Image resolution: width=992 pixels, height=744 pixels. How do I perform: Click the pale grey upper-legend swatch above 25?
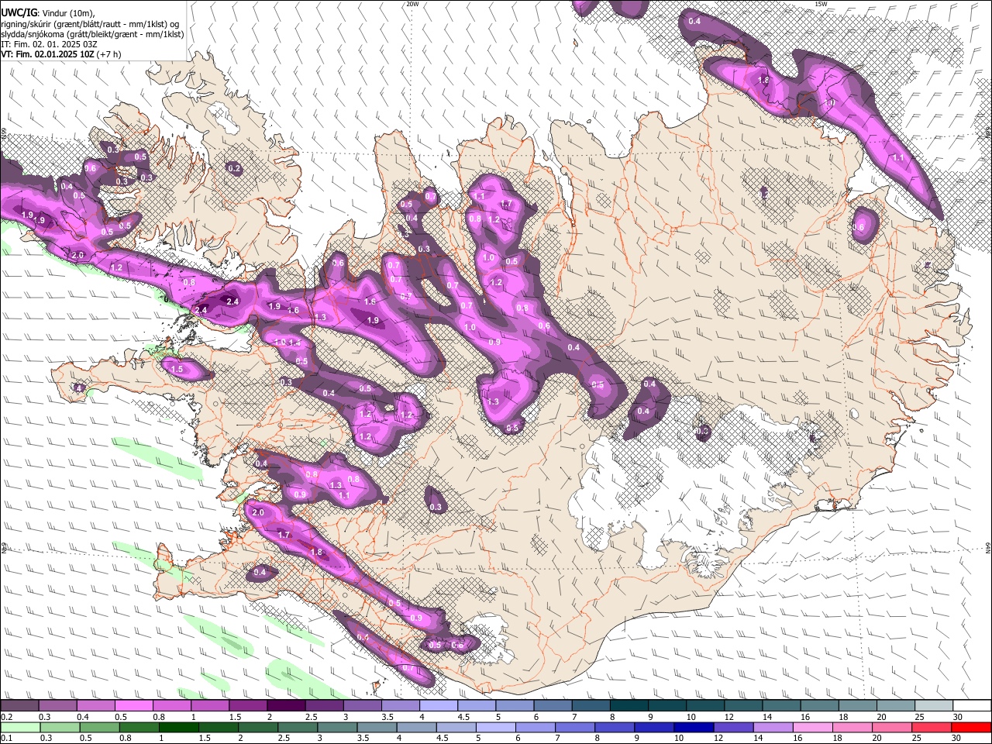click(934, 706)
